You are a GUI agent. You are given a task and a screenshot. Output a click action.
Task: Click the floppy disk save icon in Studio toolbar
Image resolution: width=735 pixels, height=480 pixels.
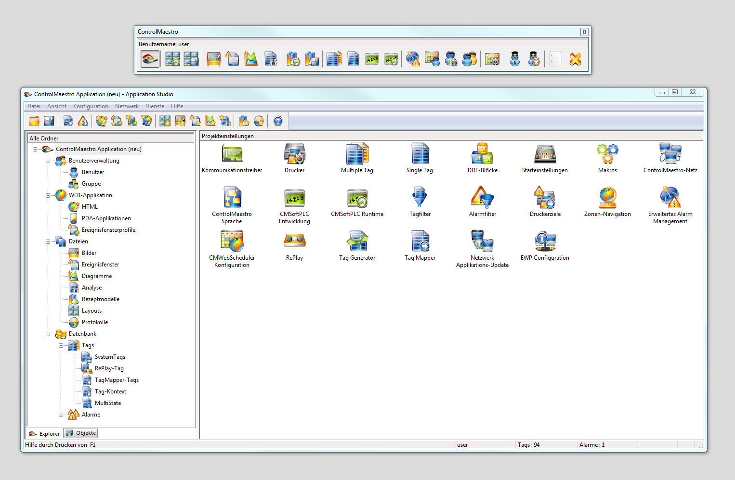tap(49, 121)
